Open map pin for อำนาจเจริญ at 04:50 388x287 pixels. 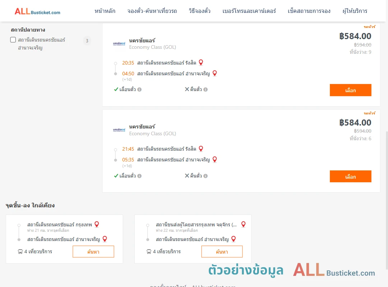[x=215, y=73]
